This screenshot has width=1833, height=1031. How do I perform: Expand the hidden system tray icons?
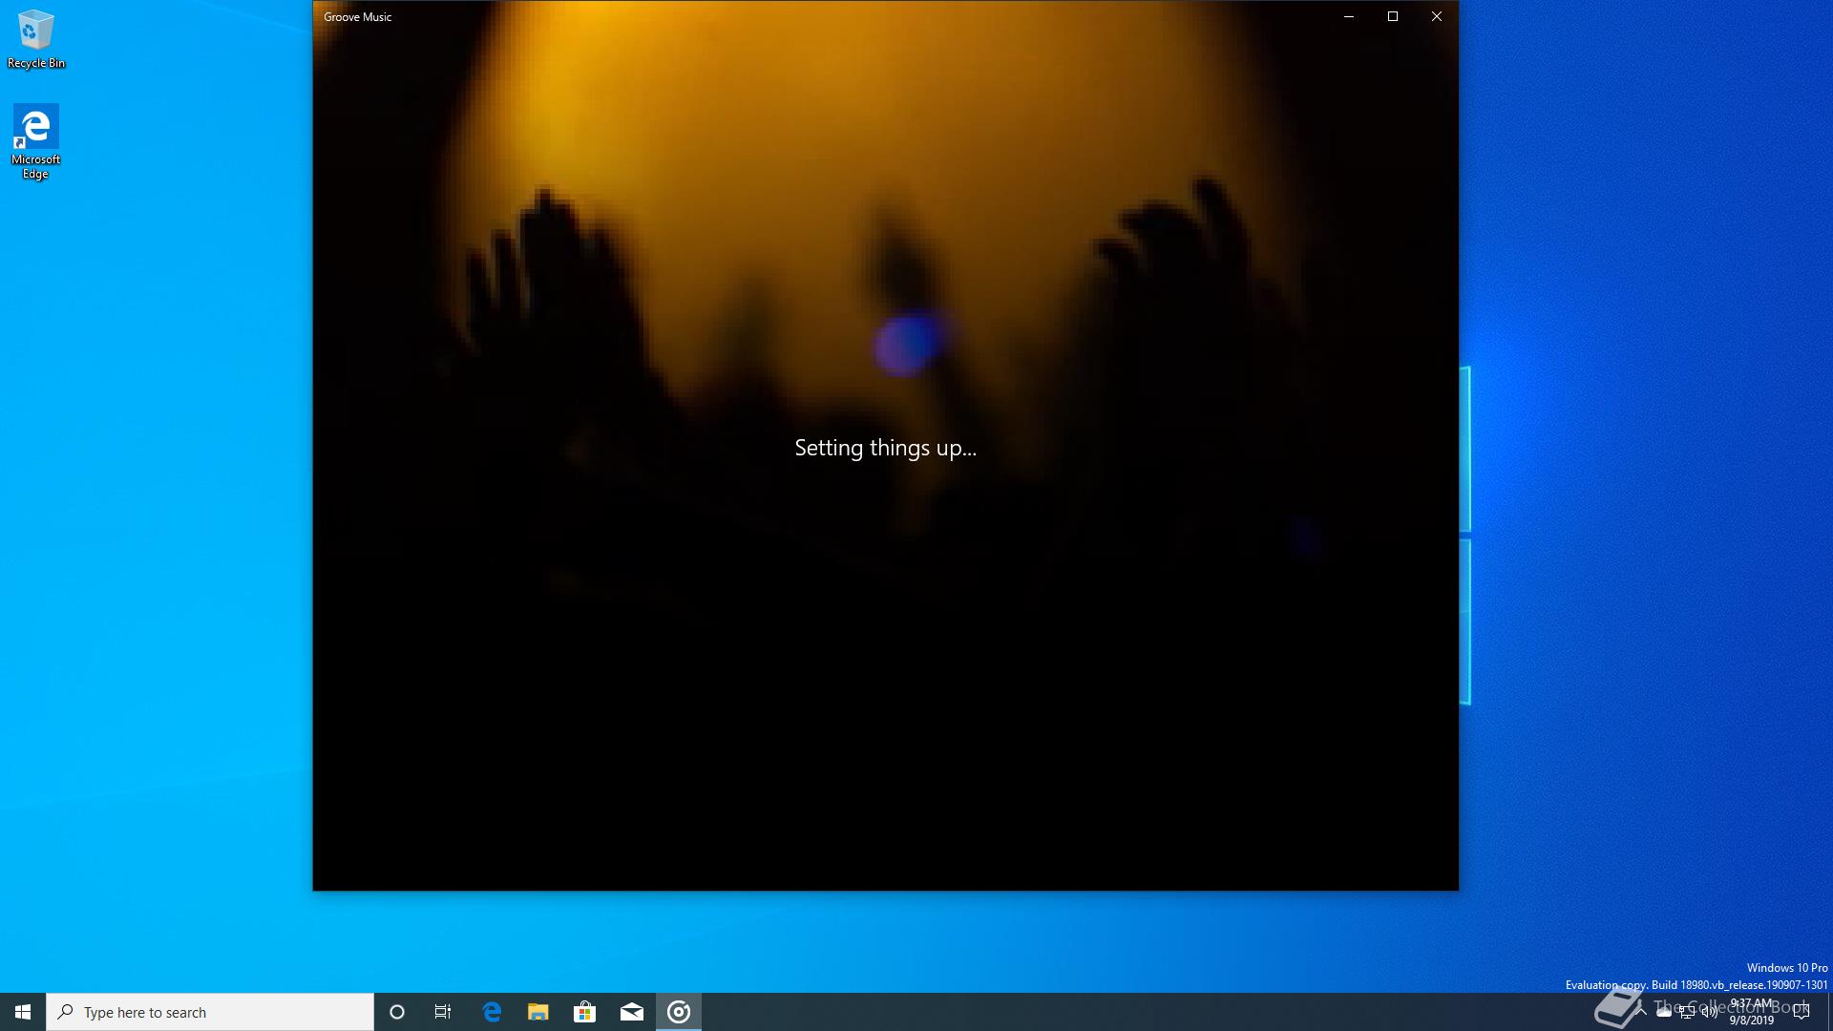(x=1641, y=1012)
